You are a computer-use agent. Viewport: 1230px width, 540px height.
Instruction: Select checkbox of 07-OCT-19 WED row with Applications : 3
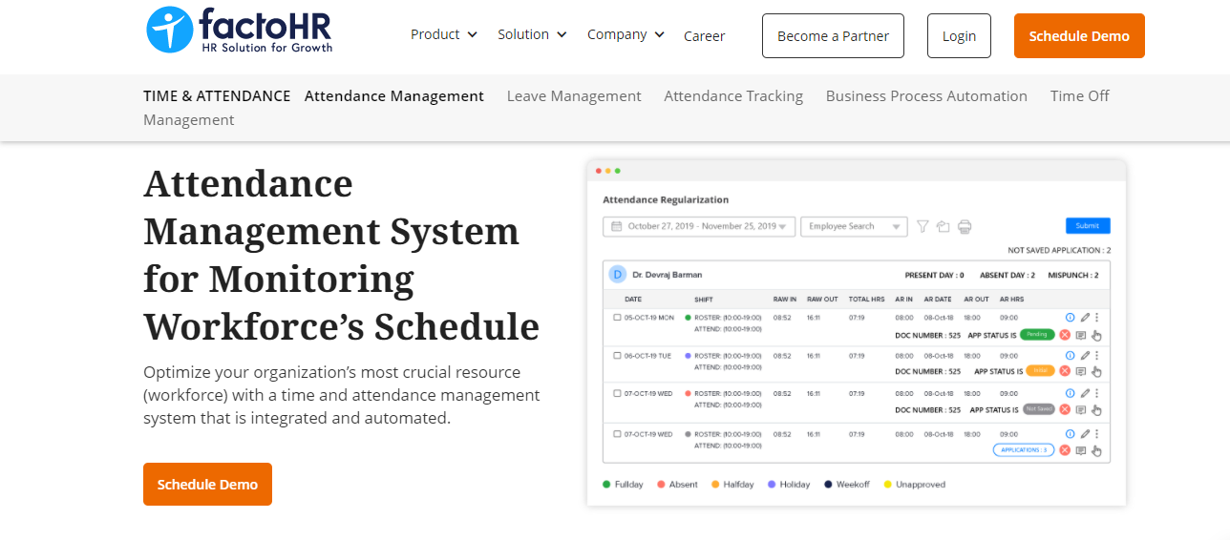[617, 434]
